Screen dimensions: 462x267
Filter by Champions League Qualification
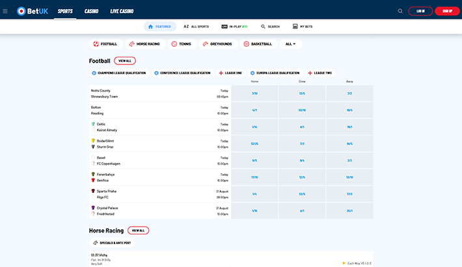pos(118,73)
